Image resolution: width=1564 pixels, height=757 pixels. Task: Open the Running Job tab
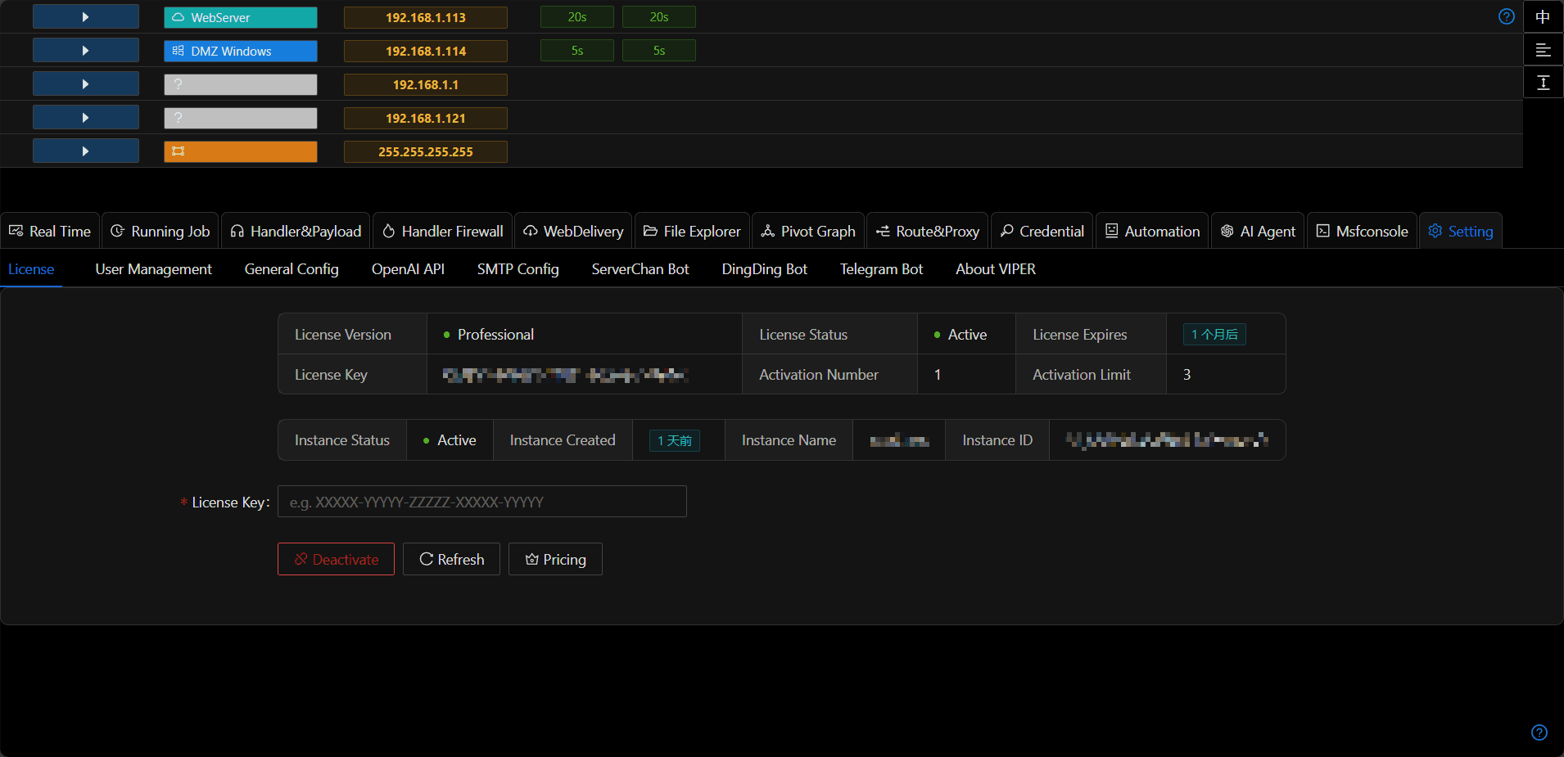[160, 231]
